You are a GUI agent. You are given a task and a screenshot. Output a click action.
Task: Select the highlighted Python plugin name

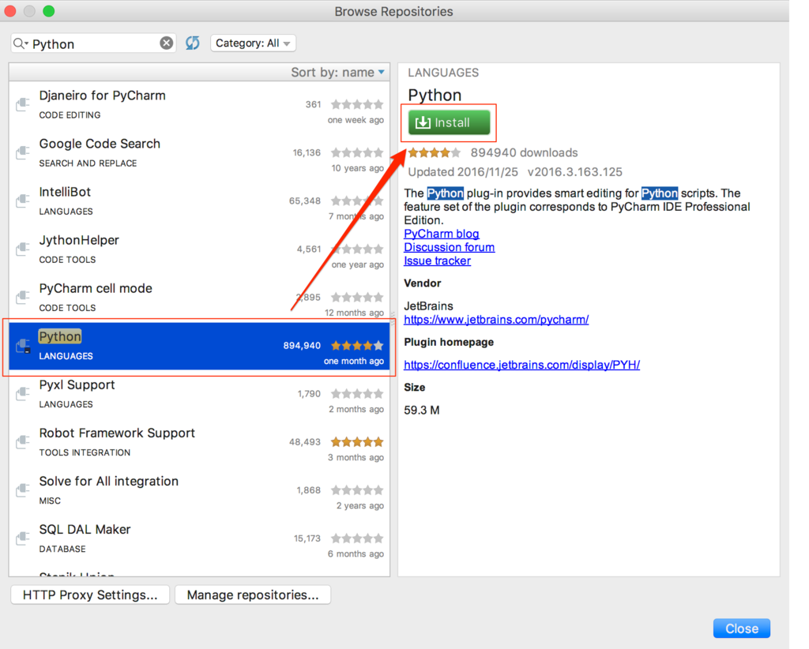(x=60, y=336)
